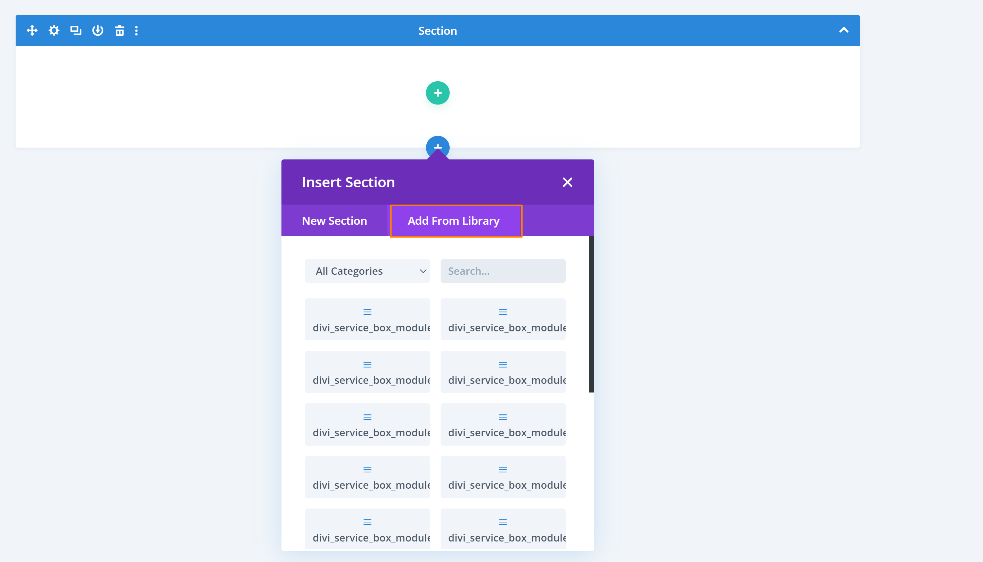The image size is (983, 562).
Task: Choose first divi_service_box_module item in left column
Action: pos(367,320)
